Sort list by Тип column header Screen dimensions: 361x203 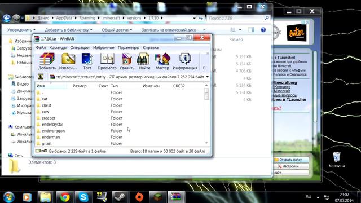pyautogui.click(x=114, y=86)
